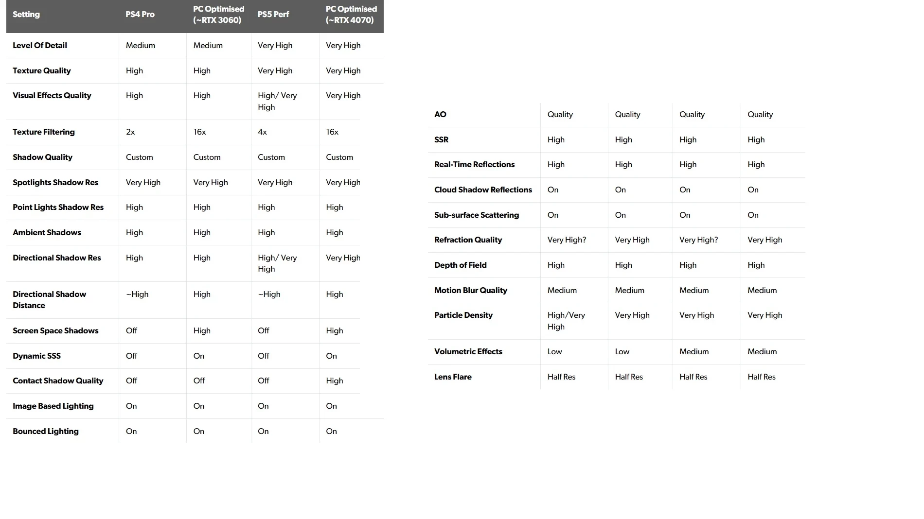Click the Setting column header
This screenshot has width=924, height=519.
pyautogui.click(x=26, y=15)
